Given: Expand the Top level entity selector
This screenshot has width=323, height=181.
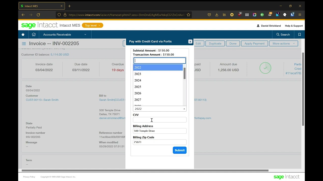Looking at the screenshot, I should (92, 25).
